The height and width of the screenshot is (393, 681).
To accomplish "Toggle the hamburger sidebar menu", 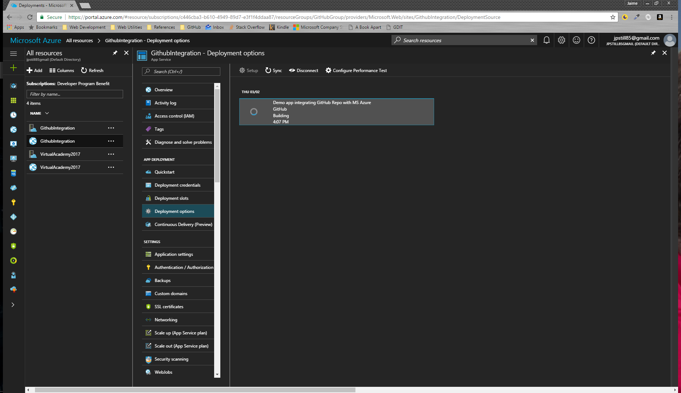I will 13,53.
